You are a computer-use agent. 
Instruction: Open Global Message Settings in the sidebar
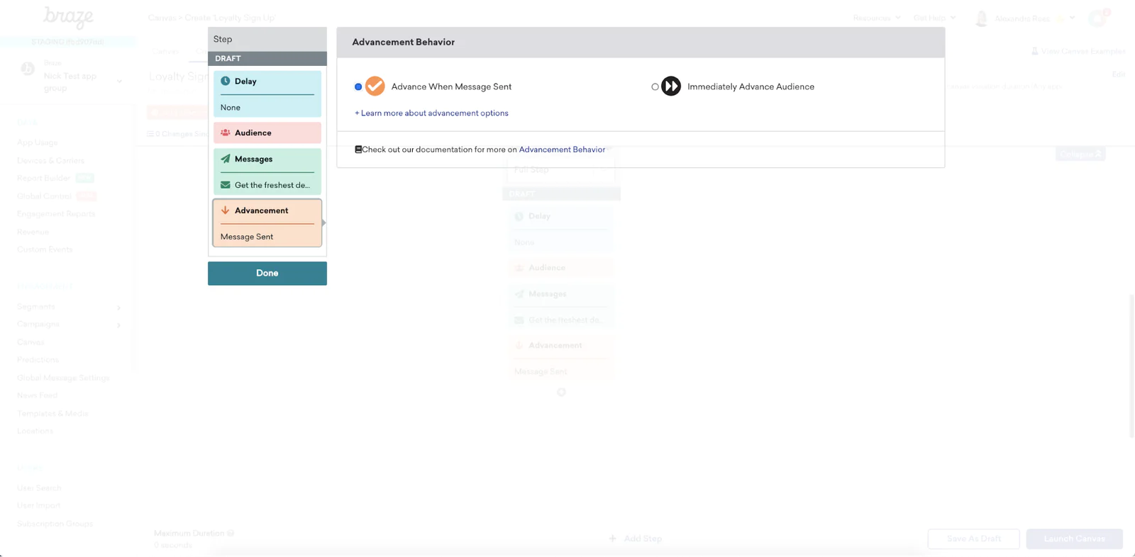click(63, 378)
